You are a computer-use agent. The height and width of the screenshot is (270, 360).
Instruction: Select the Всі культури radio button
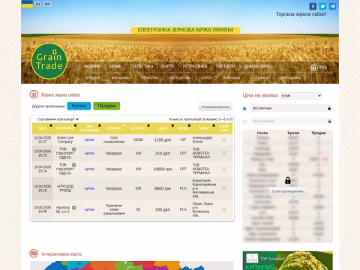(x=244, y=121)
